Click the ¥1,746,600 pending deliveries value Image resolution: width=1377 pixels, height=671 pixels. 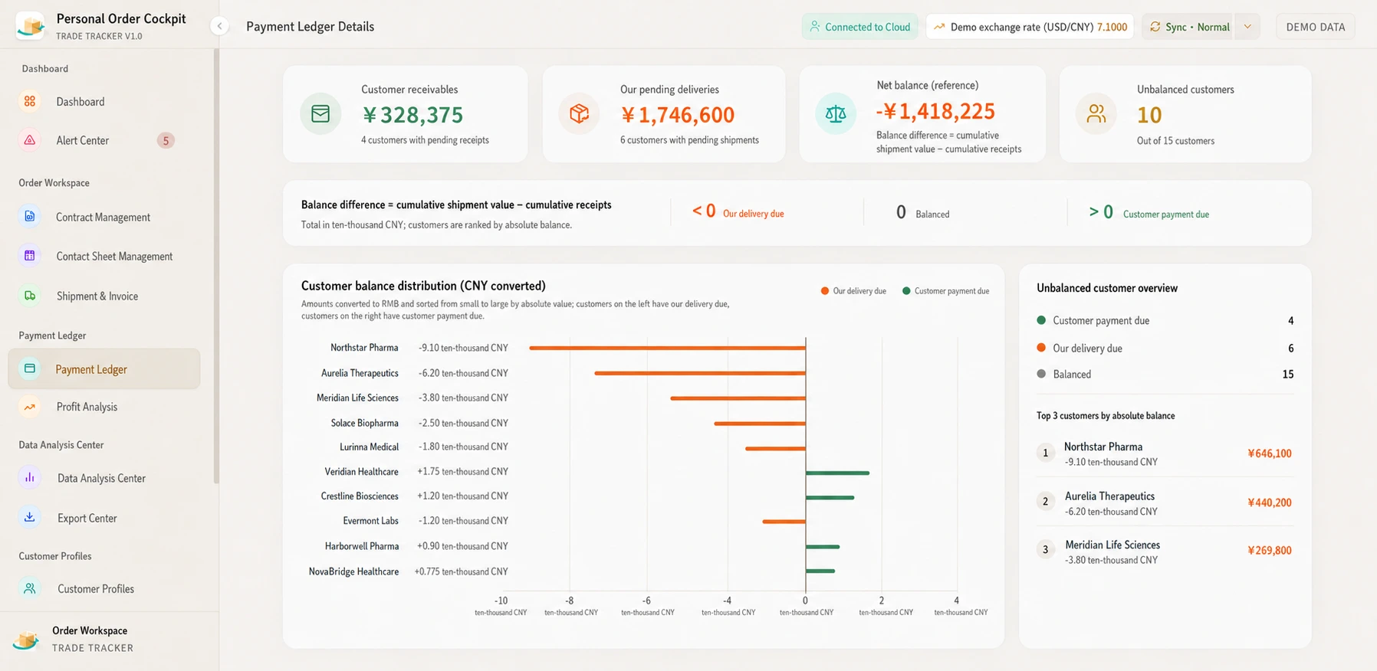(x=678, y=115)
